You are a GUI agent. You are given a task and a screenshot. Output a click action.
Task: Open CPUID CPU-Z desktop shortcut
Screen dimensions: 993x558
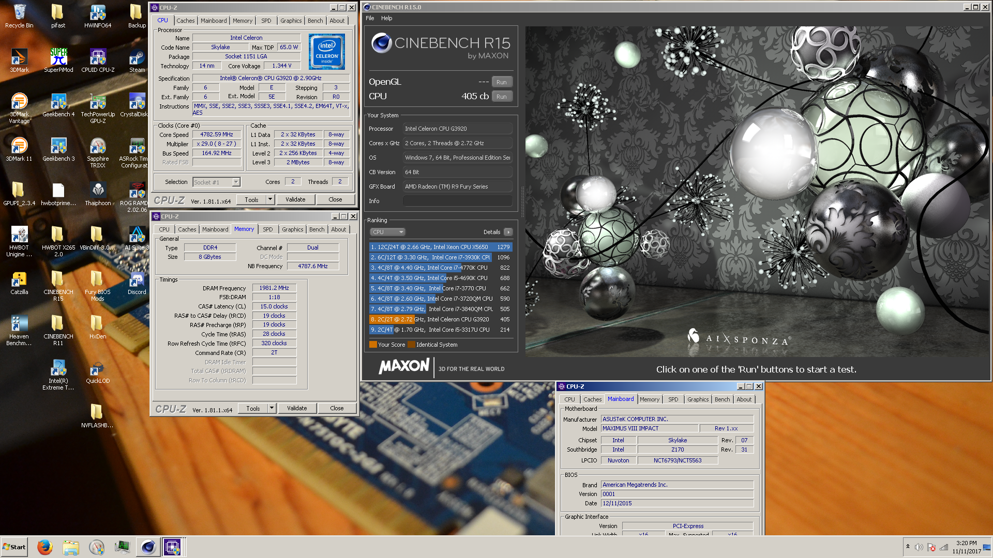point(98,60)
